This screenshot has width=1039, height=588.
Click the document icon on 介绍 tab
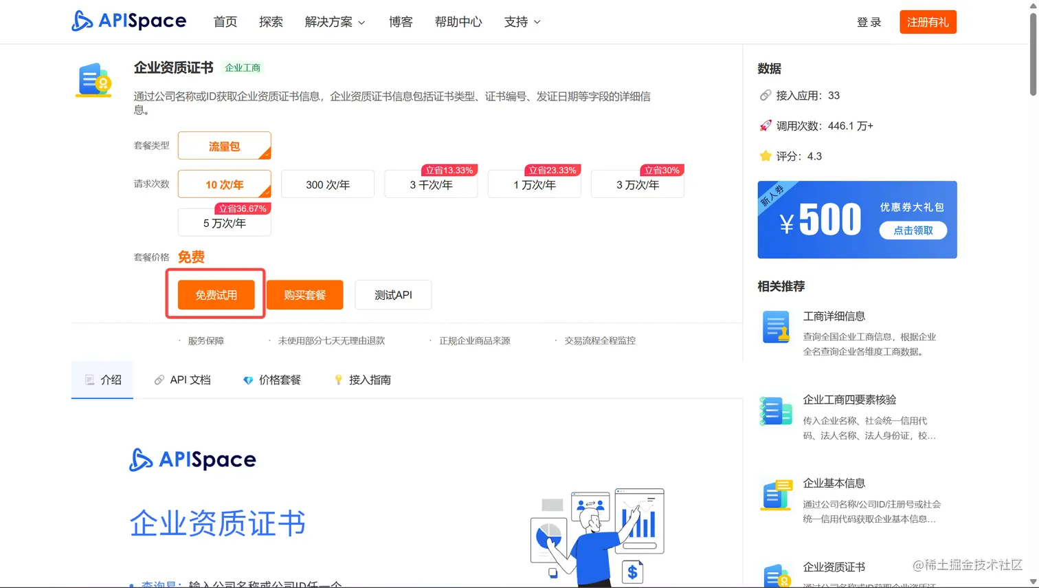click(x=89, y=380)
